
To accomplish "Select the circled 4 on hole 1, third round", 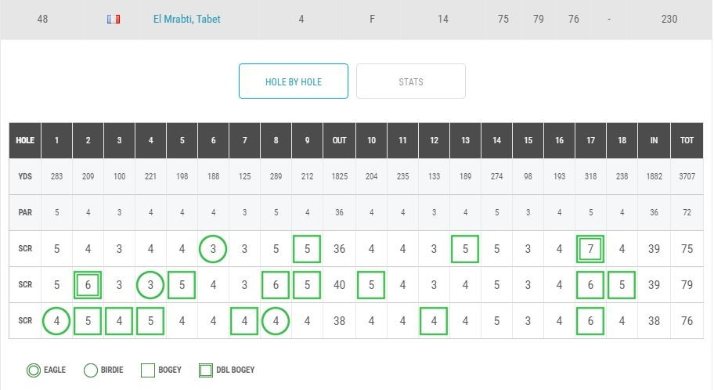I will coord(56,321).
